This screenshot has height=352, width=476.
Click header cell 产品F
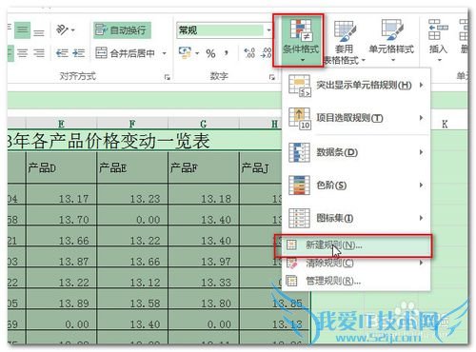click(204, 167)
